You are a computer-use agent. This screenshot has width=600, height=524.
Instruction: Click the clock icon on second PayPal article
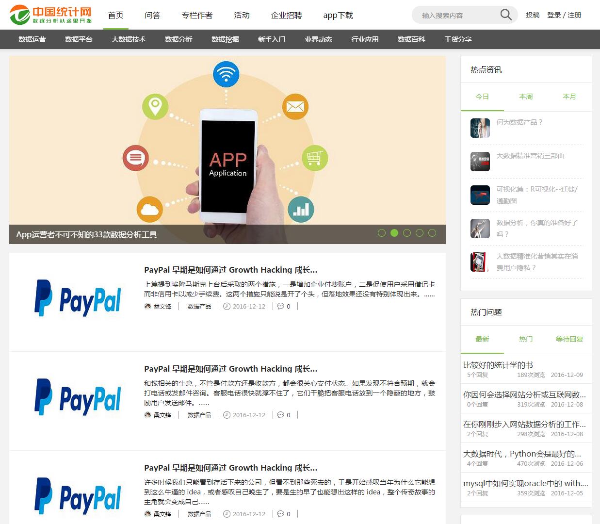[x=227, y=415]
